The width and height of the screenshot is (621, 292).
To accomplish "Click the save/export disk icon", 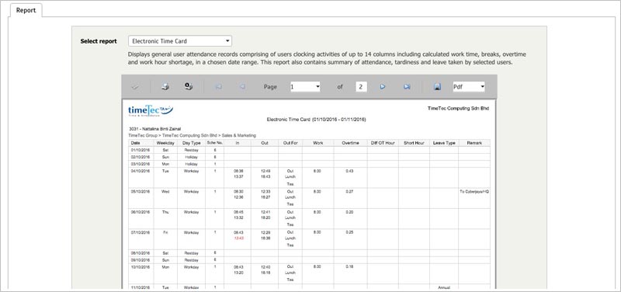I will [x=437, y=87].
